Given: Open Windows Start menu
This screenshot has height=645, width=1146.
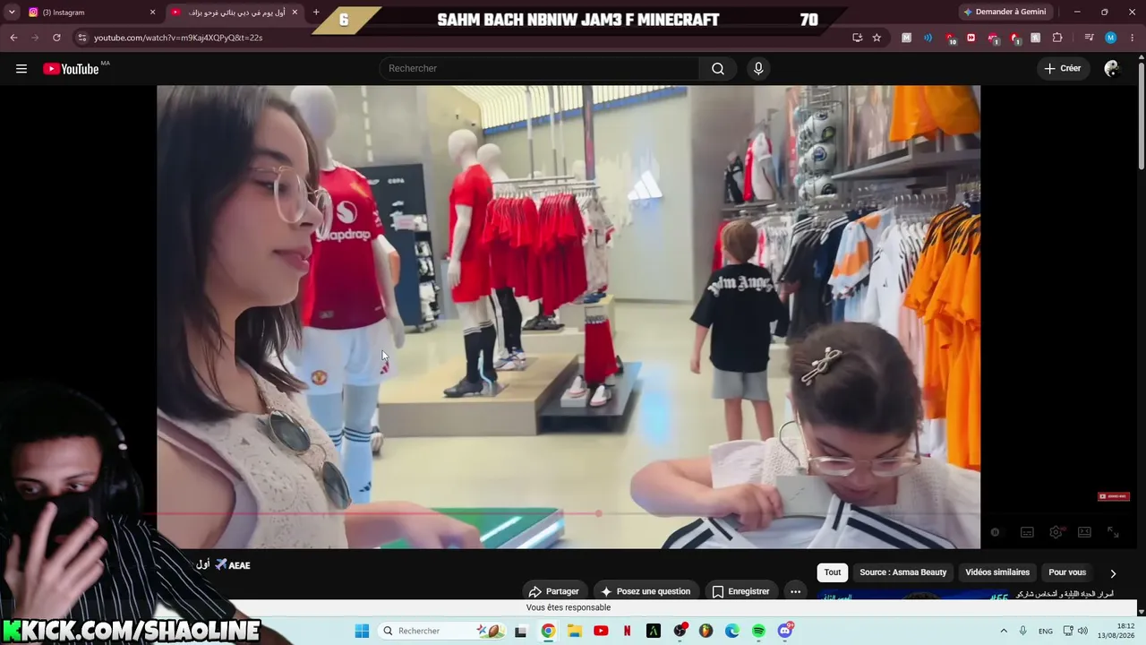Looking at the screenshot, I should click(362, 631).
